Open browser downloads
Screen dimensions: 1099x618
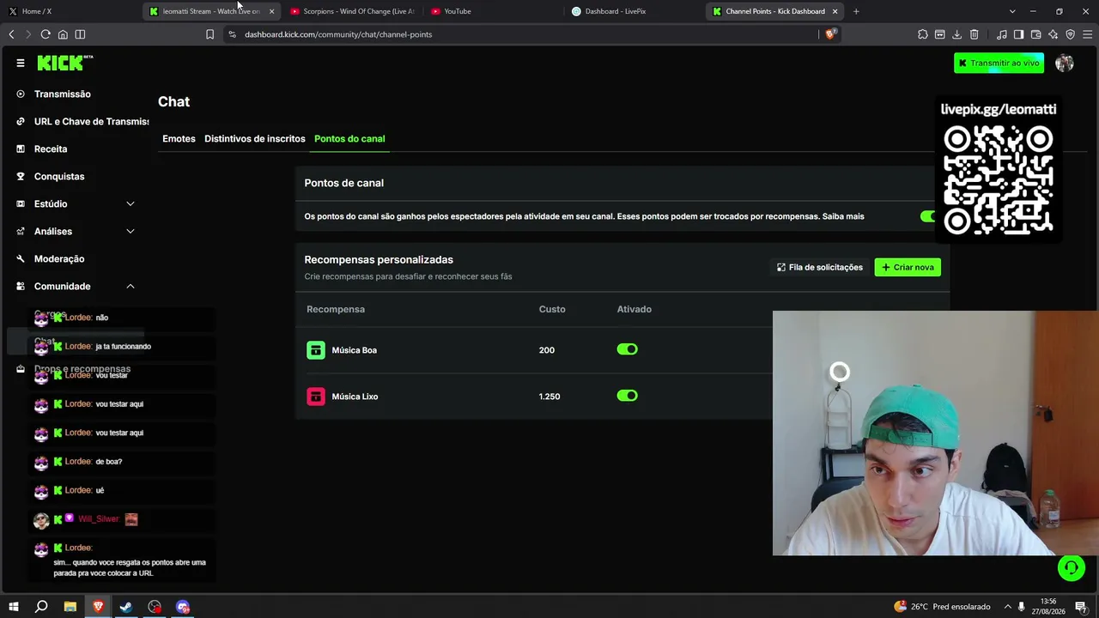tap(957, 34)
